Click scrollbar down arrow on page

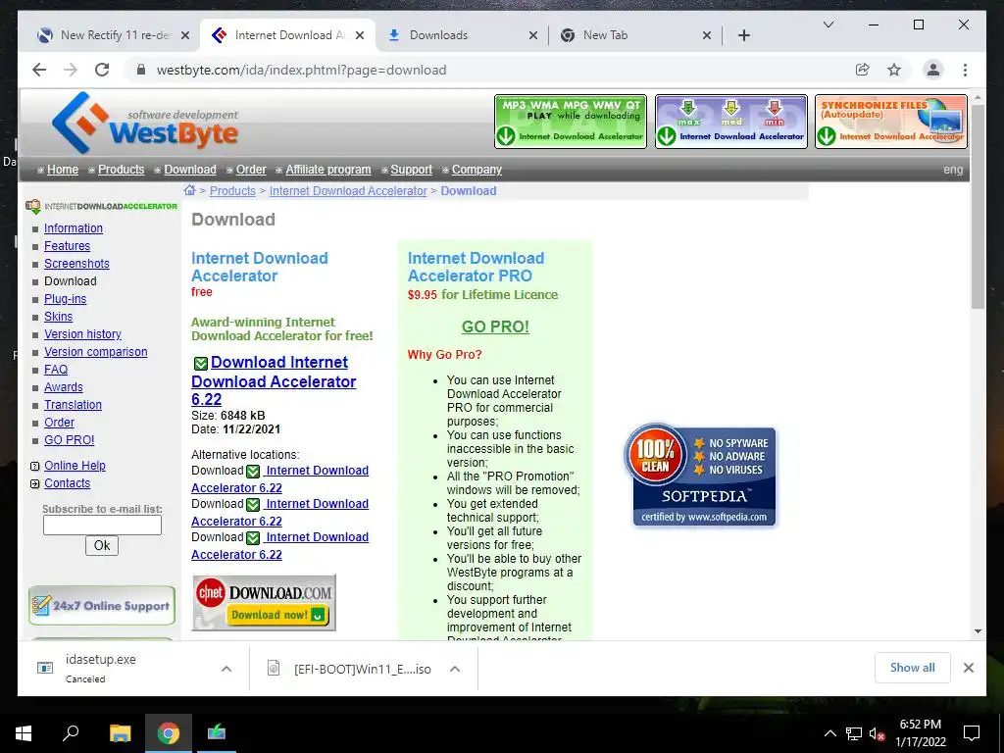[978, 631]
